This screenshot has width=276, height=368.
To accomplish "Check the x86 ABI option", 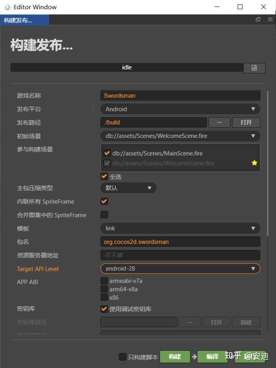I will click(104, 298).
